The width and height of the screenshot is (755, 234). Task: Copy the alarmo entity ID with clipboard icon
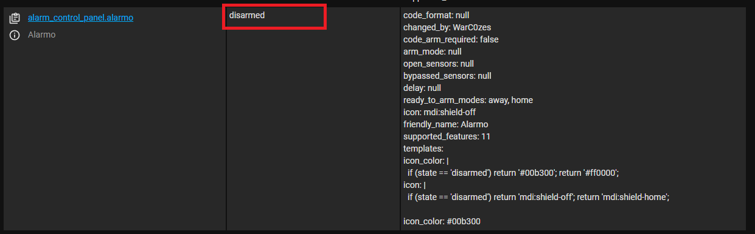point(15,18)
